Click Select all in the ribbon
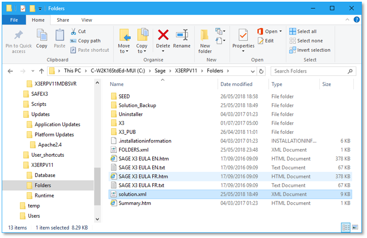This screenshot has height=238, width=367. point(306,32)
